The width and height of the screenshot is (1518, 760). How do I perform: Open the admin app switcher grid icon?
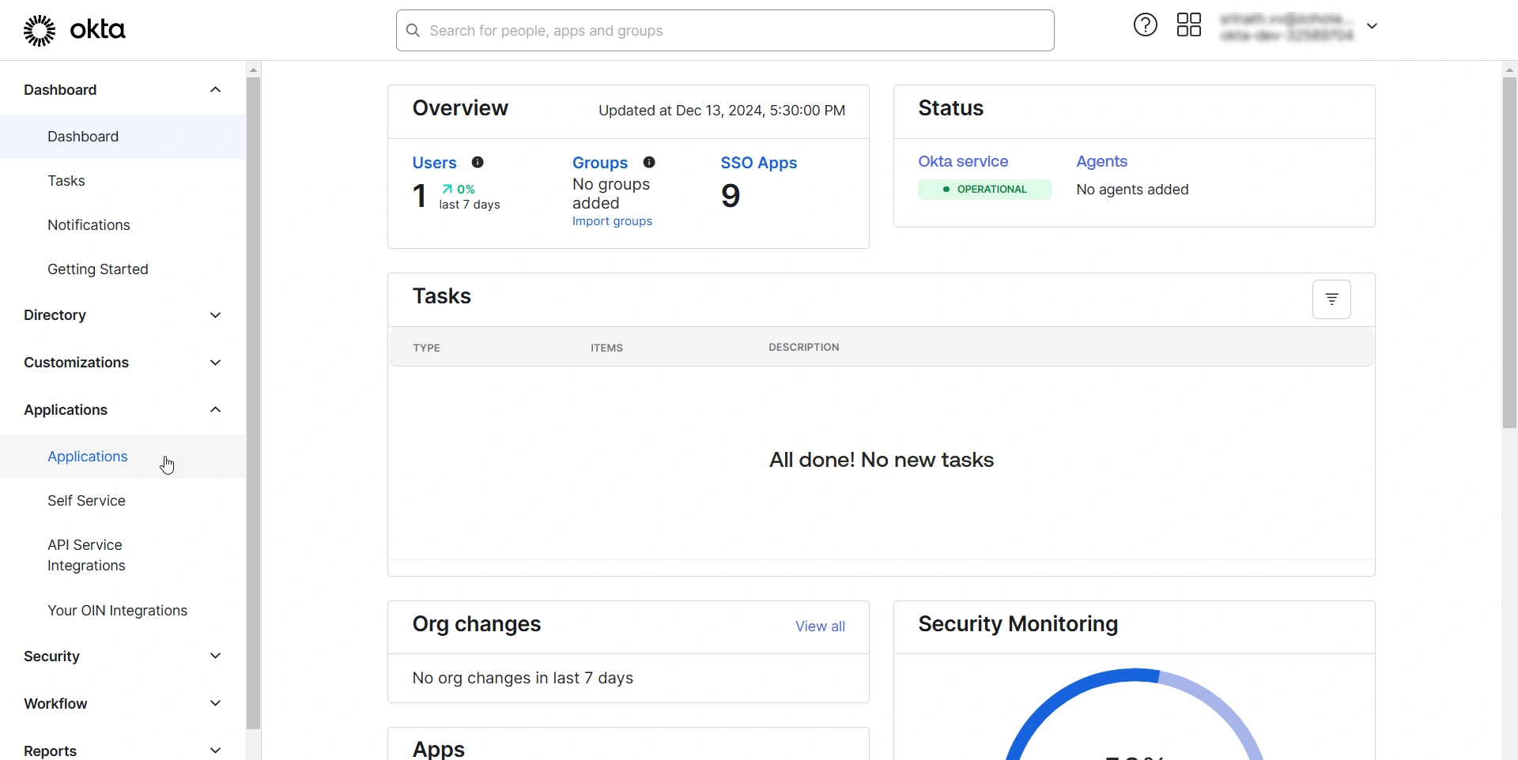click(1189, 24)
